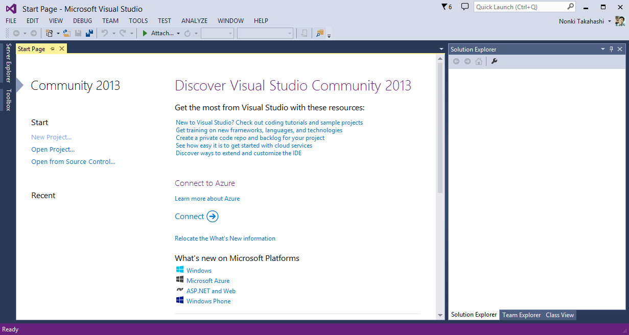Open the Solution Explorer window position dropdown
Viewport: 629px width, 335px height.
[602, 49]
